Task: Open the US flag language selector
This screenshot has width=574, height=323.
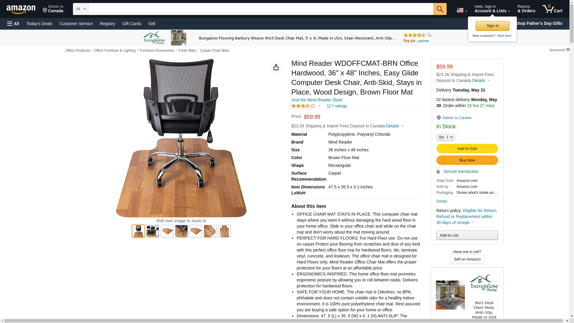Action: coord(462,10)
